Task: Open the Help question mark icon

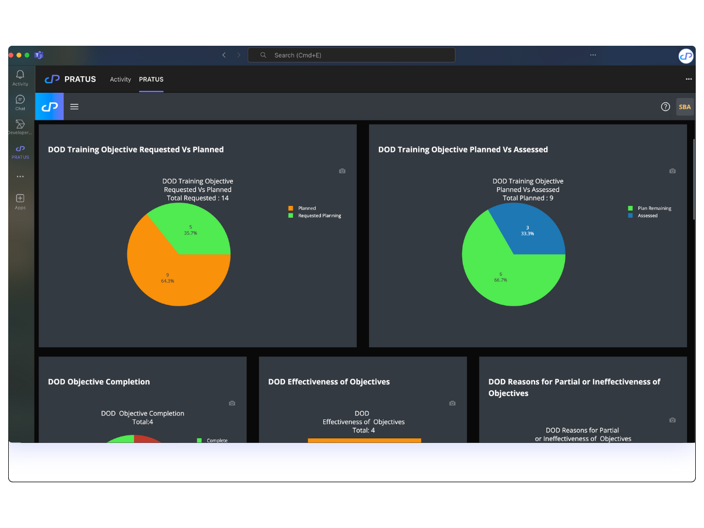Action: 665,107
